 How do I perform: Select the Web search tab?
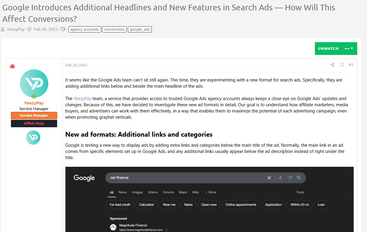[x=195, y=192]
